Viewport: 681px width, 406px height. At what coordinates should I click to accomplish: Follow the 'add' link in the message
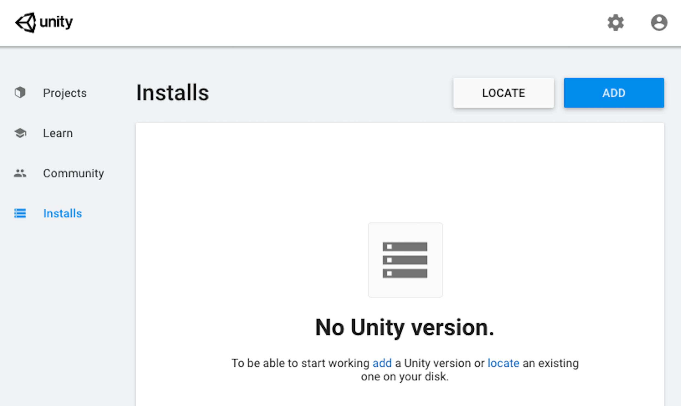pyautogui.click(x=382, y=363)
